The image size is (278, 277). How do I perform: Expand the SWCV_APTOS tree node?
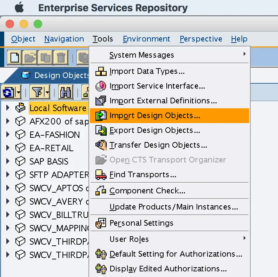[x=8, y=188]
